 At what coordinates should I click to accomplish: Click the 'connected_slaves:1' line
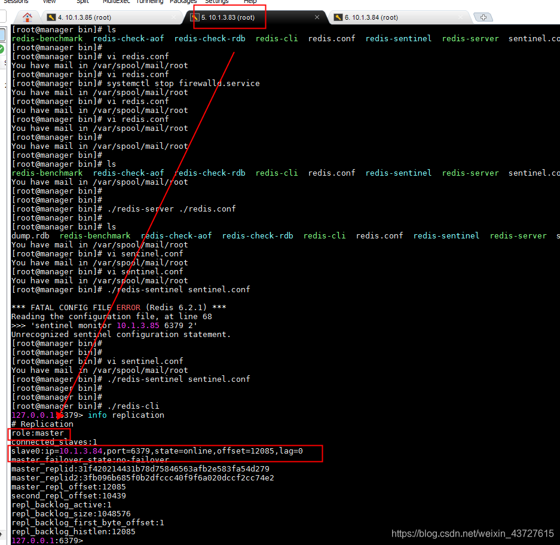[54, 442]
